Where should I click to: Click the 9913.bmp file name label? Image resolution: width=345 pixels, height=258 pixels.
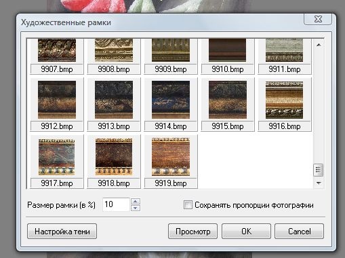click(114, 126)
